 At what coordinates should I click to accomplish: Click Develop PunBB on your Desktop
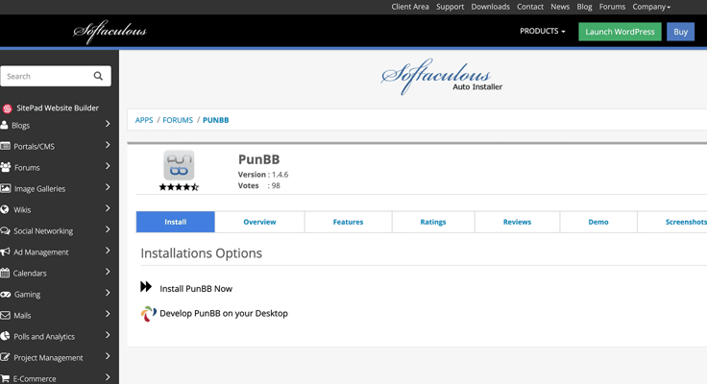[x=224, y=313]
